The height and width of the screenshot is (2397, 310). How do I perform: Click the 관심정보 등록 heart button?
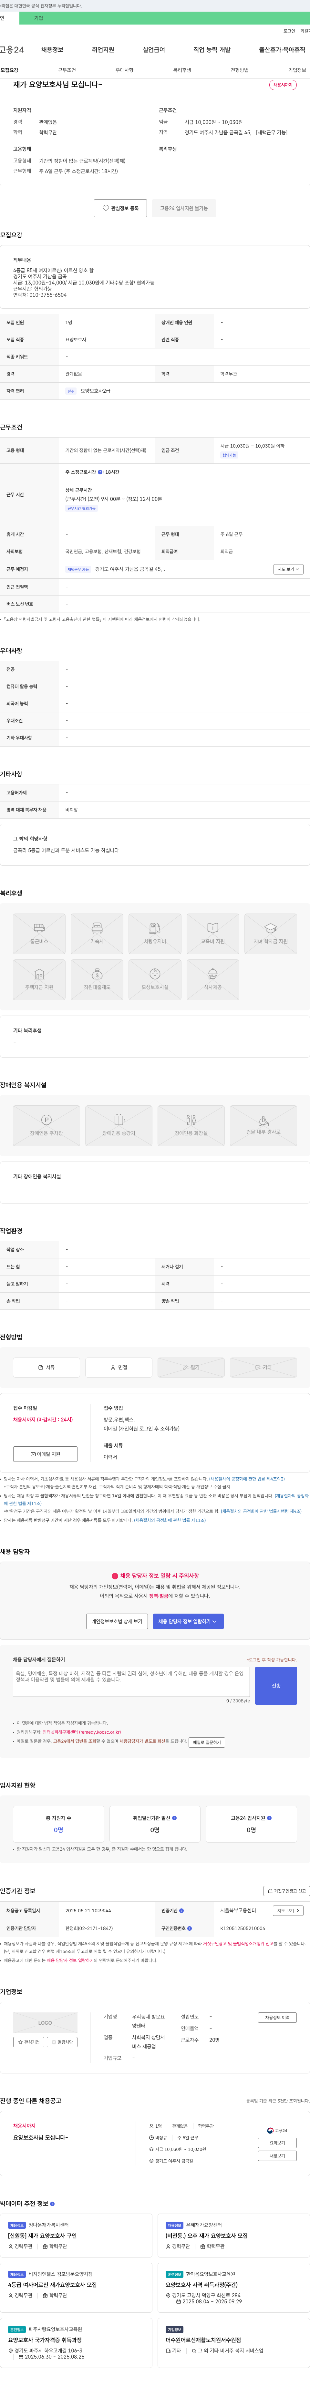point(120,208)
